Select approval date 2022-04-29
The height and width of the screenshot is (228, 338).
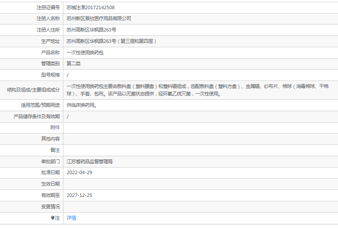point(79,172)
